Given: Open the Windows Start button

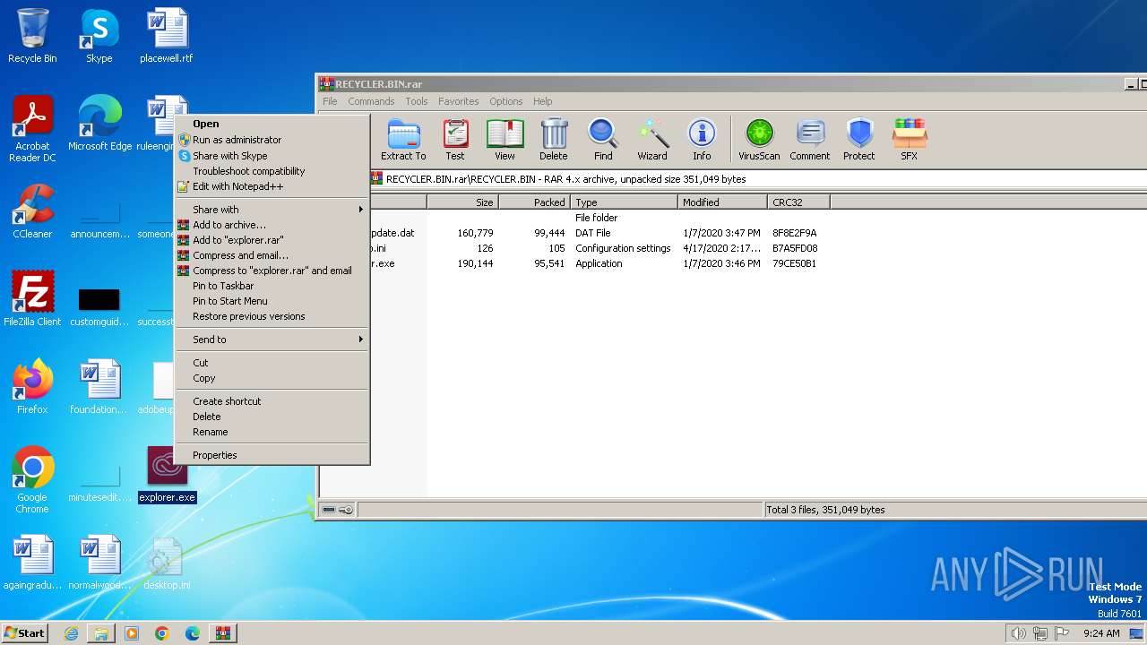Looking at the screenshot, I should (25, 632).
